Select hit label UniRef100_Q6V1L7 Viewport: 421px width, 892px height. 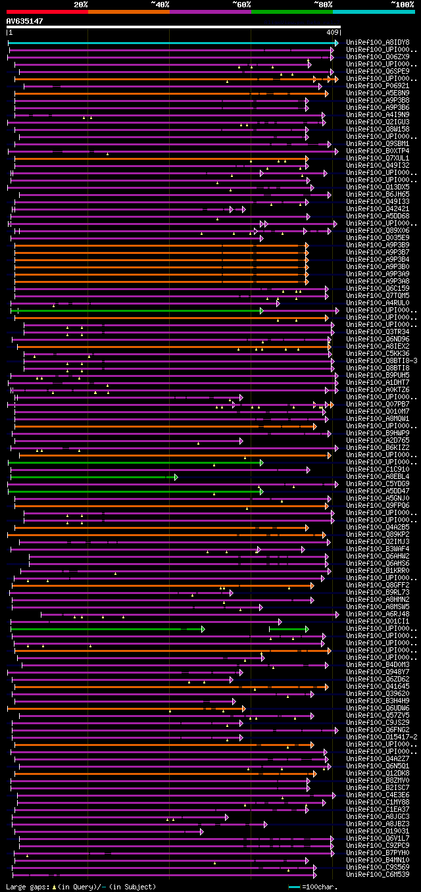pyautogui.click(x=379, y=839)
